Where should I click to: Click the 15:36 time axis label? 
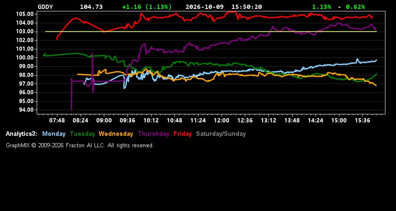pos(362,120)
